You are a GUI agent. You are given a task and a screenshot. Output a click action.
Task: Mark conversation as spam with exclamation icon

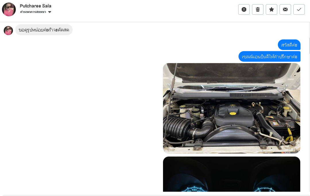pos(244,9)
